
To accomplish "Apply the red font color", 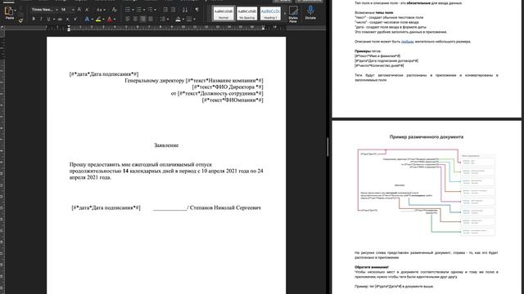I will click(109, 20).
